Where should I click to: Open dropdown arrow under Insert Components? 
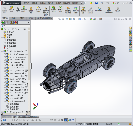click(12, 15)
